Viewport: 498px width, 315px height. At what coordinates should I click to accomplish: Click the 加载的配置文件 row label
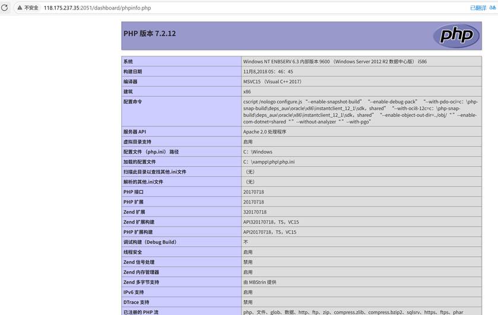point(139,162)
